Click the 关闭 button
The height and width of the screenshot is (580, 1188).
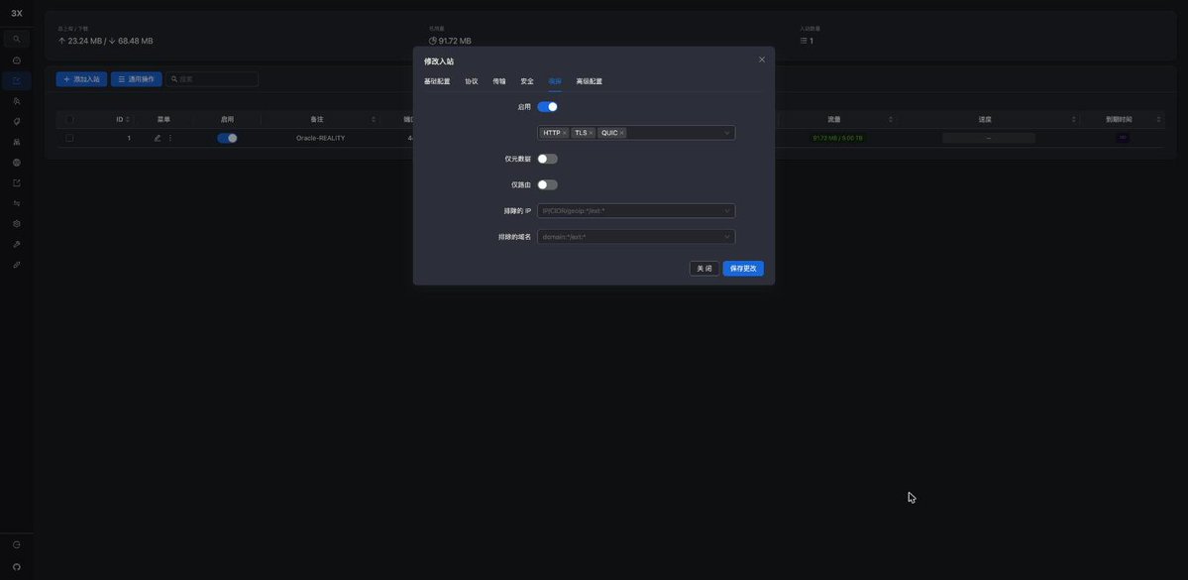(x=704, y=269)
